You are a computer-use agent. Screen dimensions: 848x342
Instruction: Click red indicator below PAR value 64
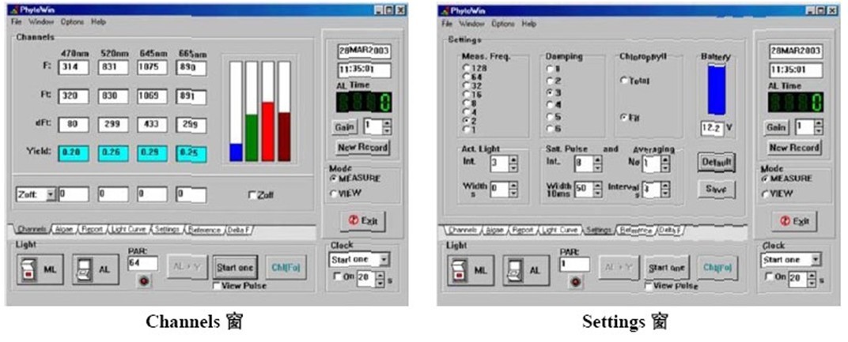point(143,282)
